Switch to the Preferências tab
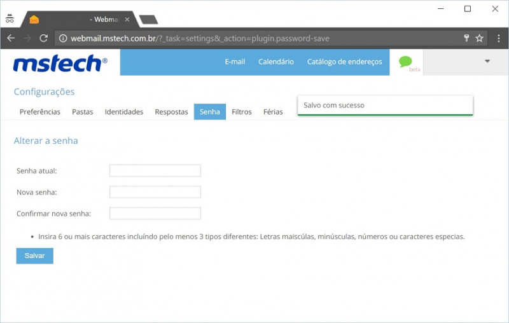This screenshot has width=509, height=323. click(40, 112)
